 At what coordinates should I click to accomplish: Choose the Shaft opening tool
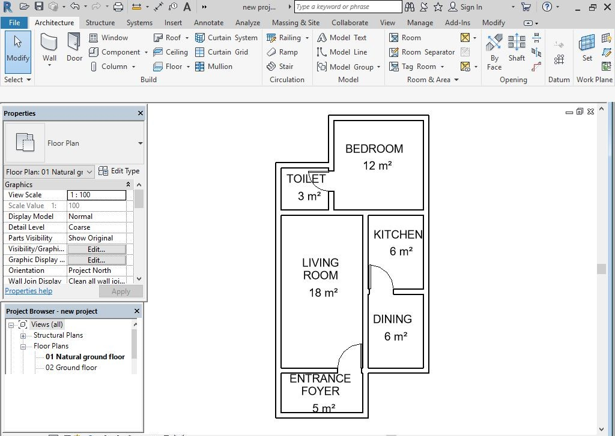point(517,47)
